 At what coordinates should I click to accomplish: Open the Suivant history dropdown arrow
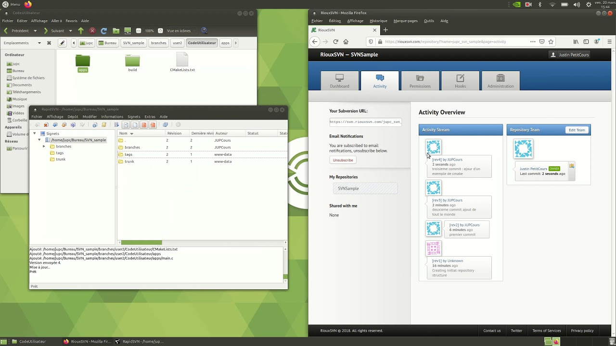(70, 31)
